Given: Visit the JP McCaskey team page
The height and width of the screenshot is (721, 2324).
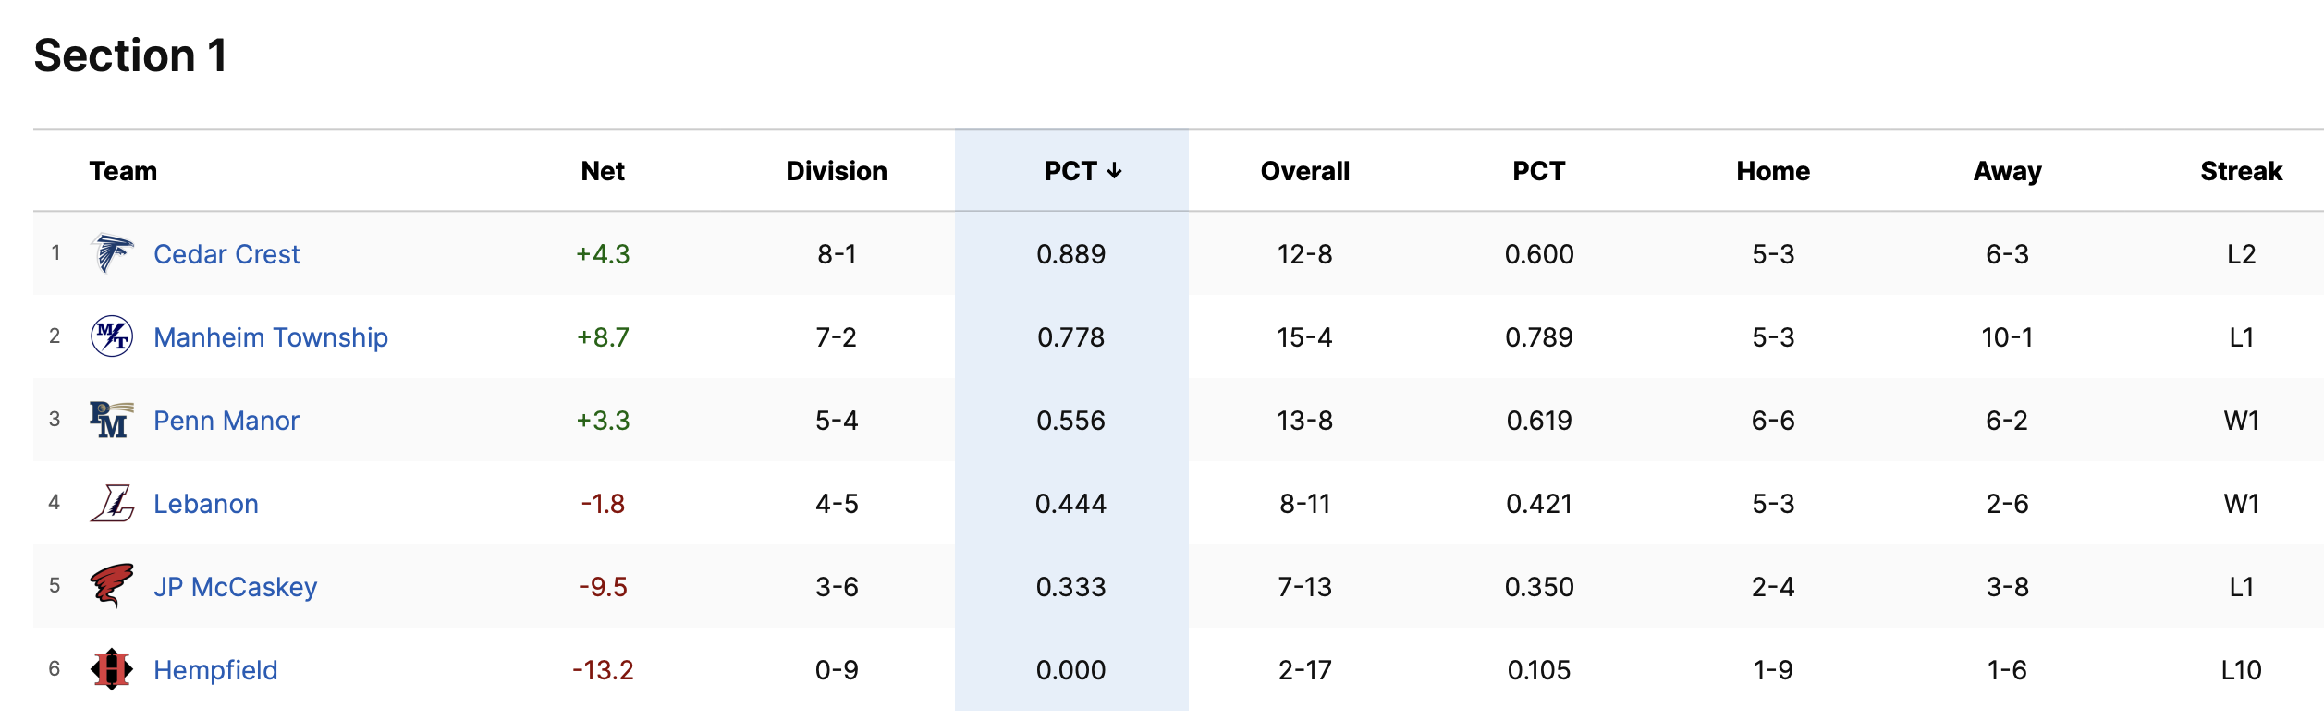Looking at the screenshot, I should tap(236, 587).
